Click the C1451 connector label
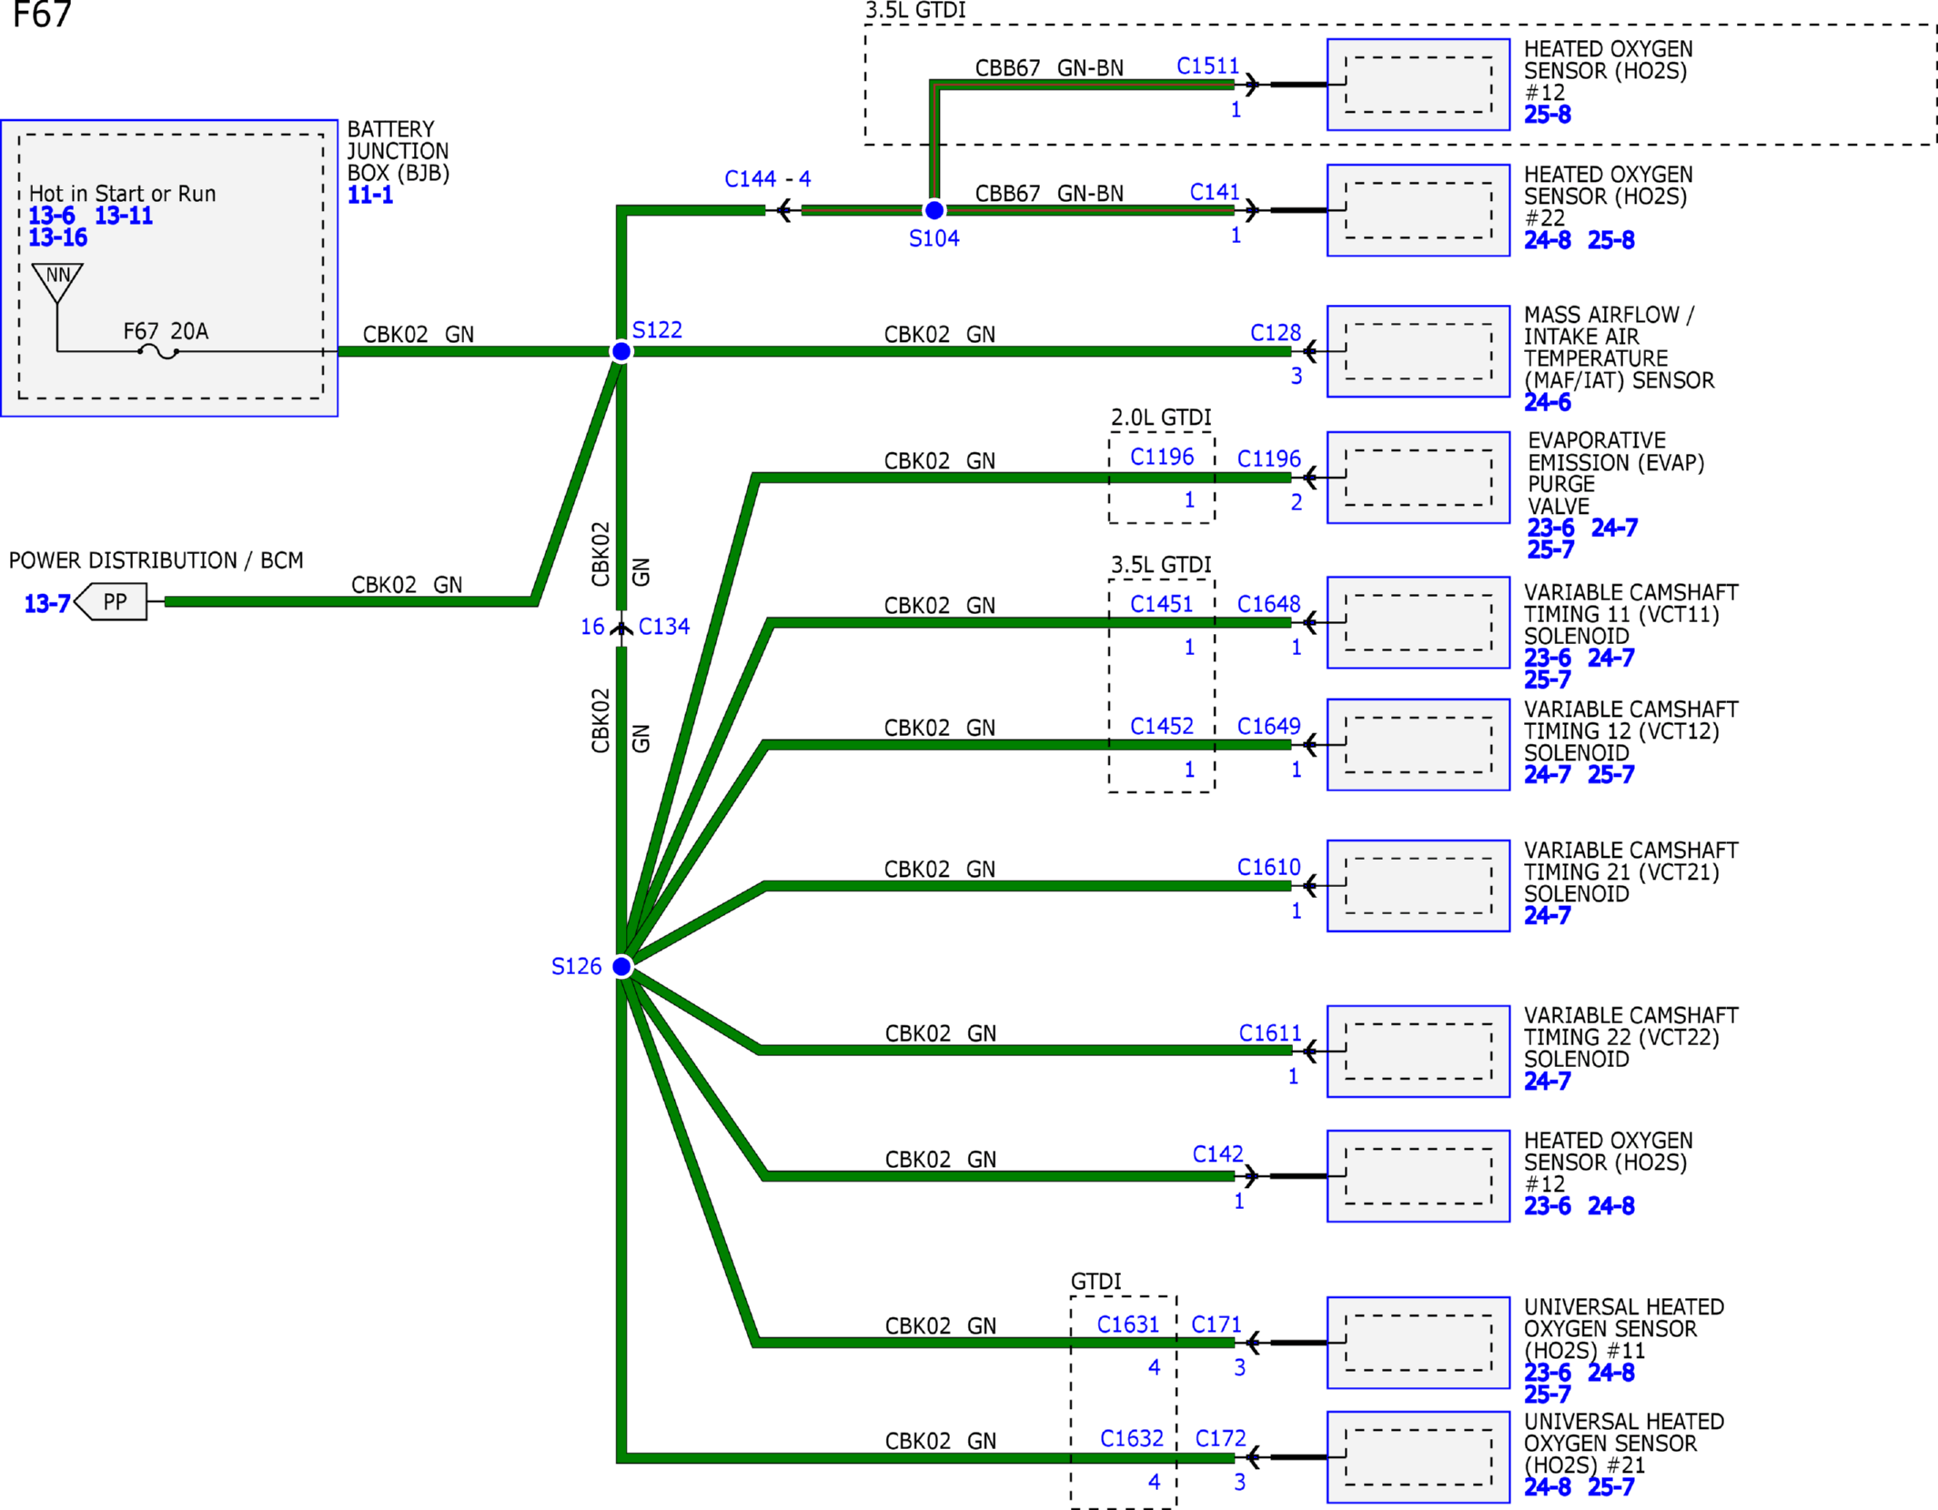Image resolution: width=1938 pixels, height=1510 pixels. tap(1162, 604)
